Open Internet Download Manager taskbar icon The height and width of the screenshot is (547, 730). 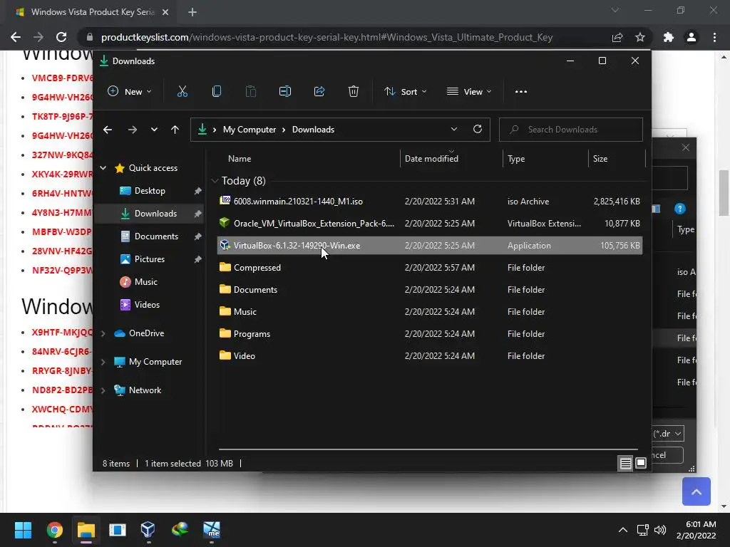180,529
